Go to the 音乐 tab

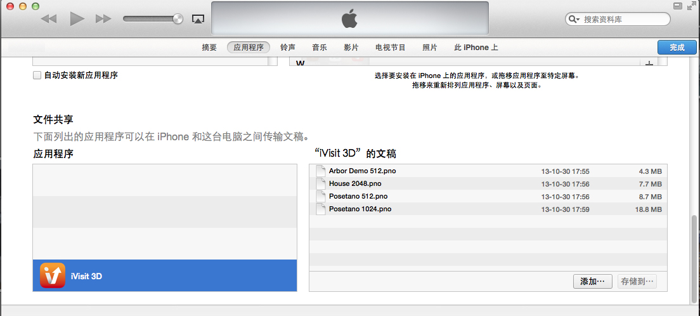pos(320,48)
